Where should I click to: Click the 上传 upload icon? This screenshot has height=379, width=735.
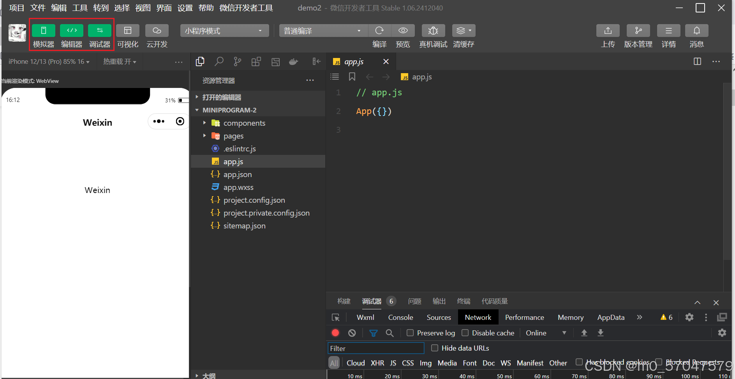tap(608, 30)
